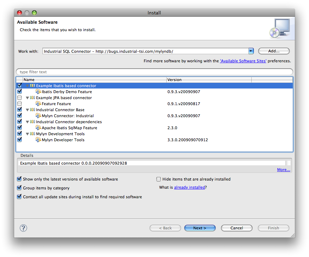Click version 3.3.0.200909070912 cell
The image size is (309, 257).
tap(188, 140)
